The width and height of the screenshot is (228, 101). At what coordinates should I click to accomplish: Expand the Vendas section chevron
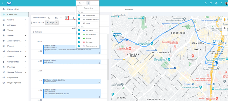(x=25, y=35)
